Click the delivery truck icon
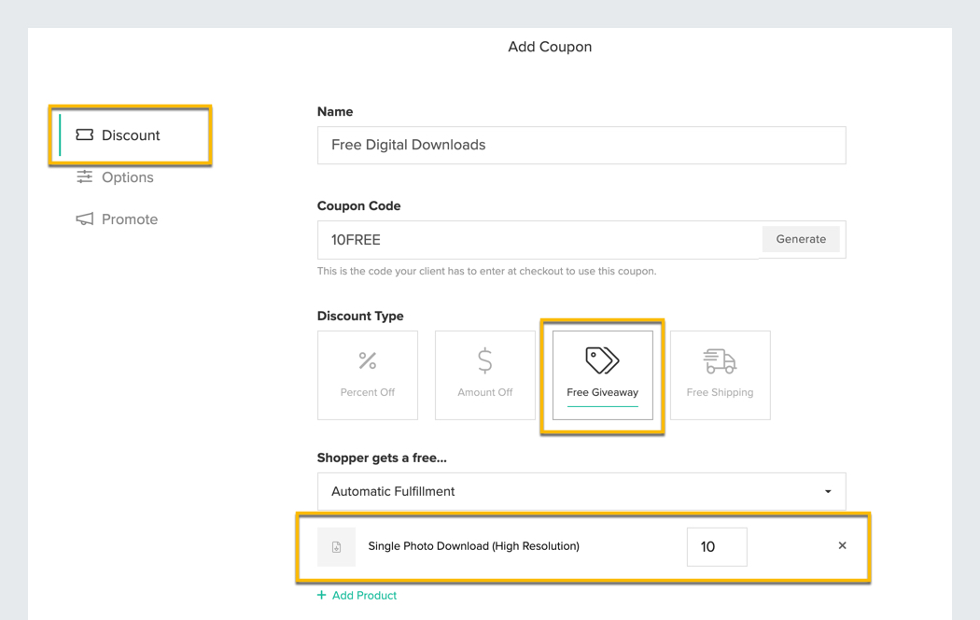 coord(720,360)
